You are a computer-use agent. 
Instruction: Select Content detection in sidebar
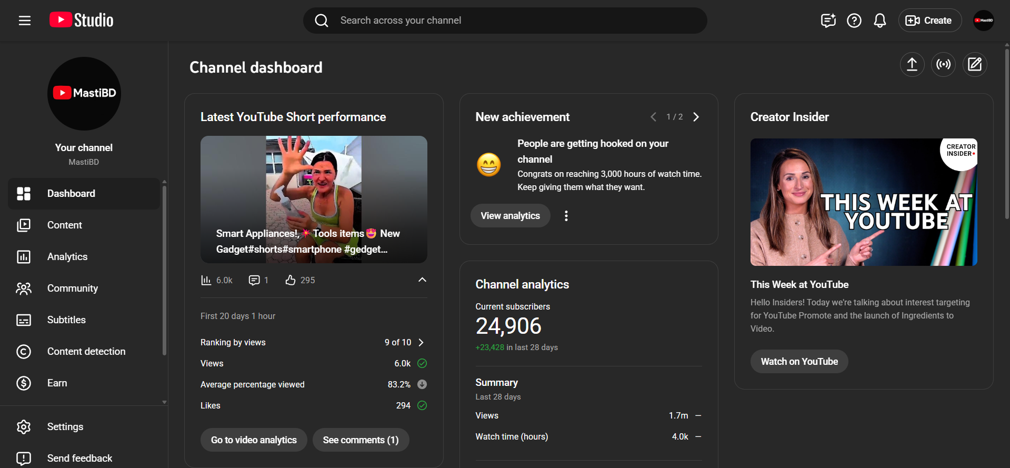(86, 351)
